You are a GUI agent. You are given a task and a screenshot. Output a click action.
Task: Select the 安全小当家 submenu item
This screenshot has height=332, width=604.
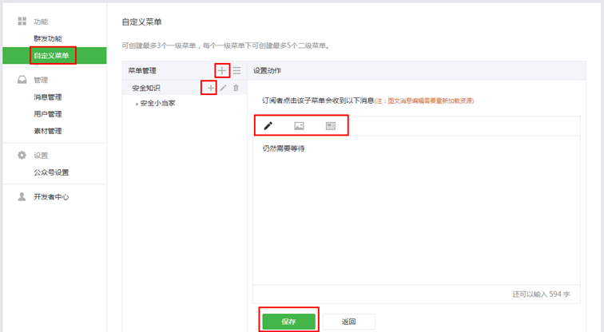[x=157, y=103]
